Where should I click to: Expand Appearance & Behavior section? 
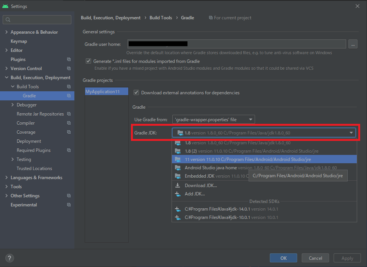6,32
